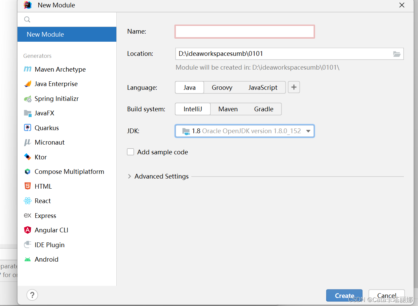418x306 pixels.
Task: Expand Advanced Settings section
Action: click(x=158, y=176)
